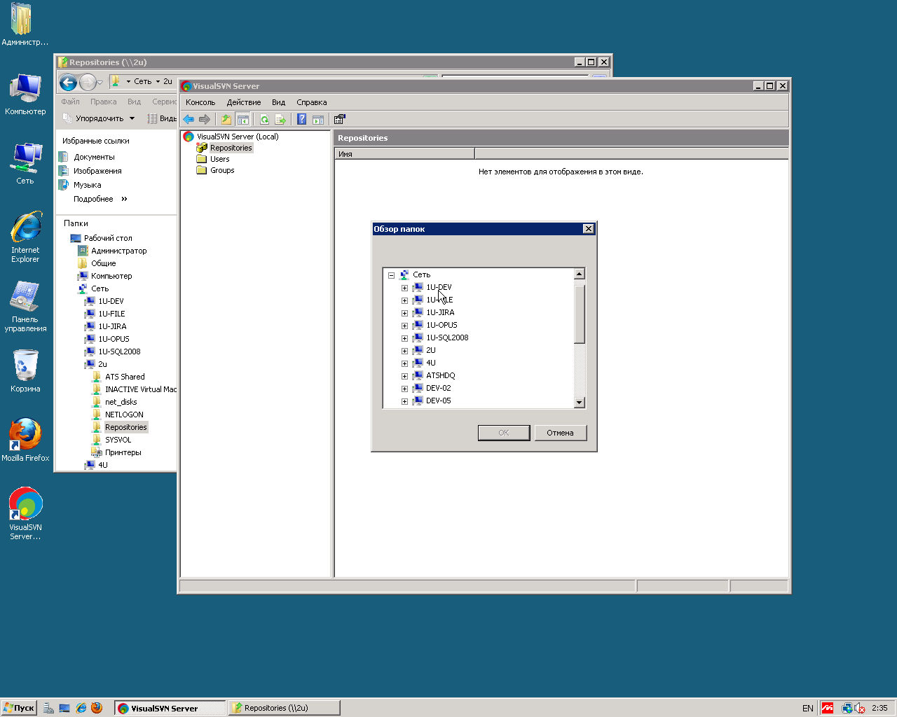The height and width of the screenshot is (717, 897).
Task: Click Пуск start button
Action: pyautogui.click(x=19, y=708)
